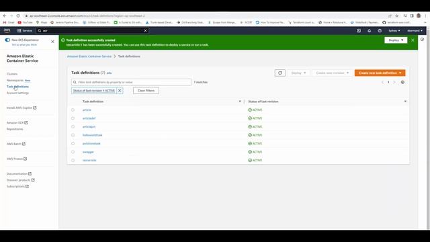430x242 pixels.
Task: Open the AWS Proton external link
Action: click(17, 159)
